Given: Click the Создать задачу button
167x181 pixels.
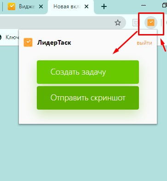Looking at the screenshot, I should (88, 72).
